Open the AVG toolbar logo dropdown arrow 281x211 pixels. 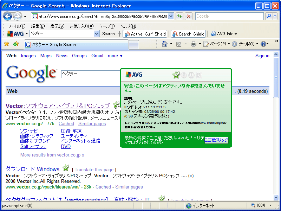pos(27,34)
